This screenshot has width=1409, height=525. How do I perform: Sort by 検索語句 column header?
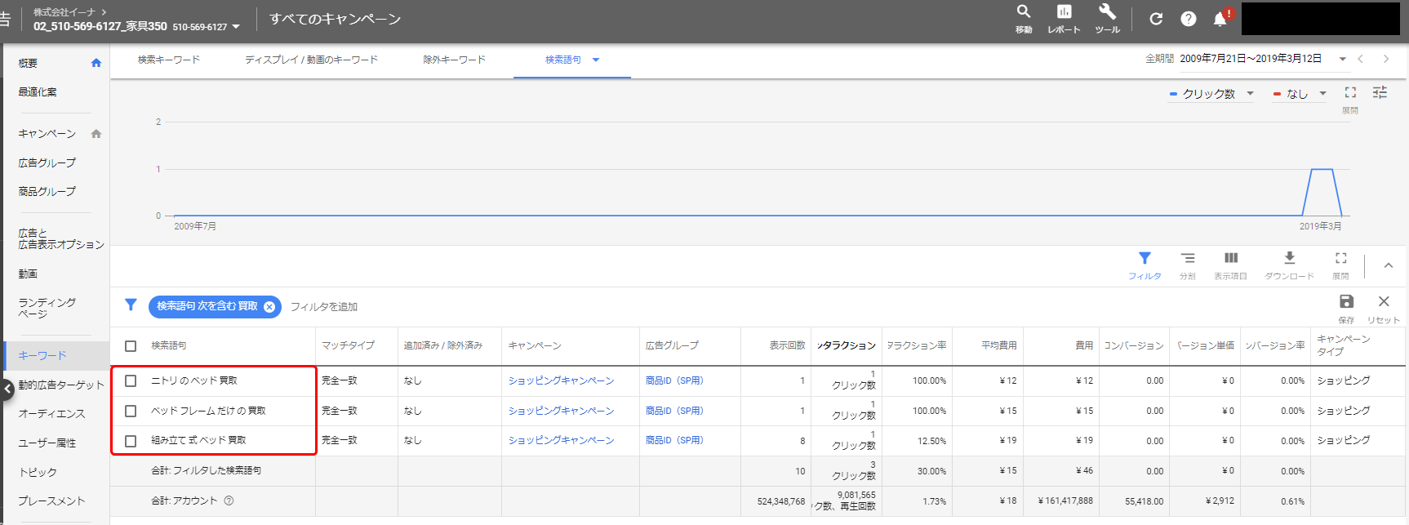[169, 345]
